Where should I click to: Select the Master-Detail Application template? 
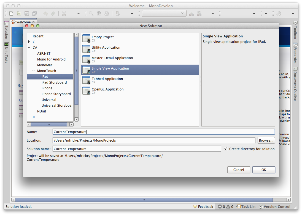[140, 59]
